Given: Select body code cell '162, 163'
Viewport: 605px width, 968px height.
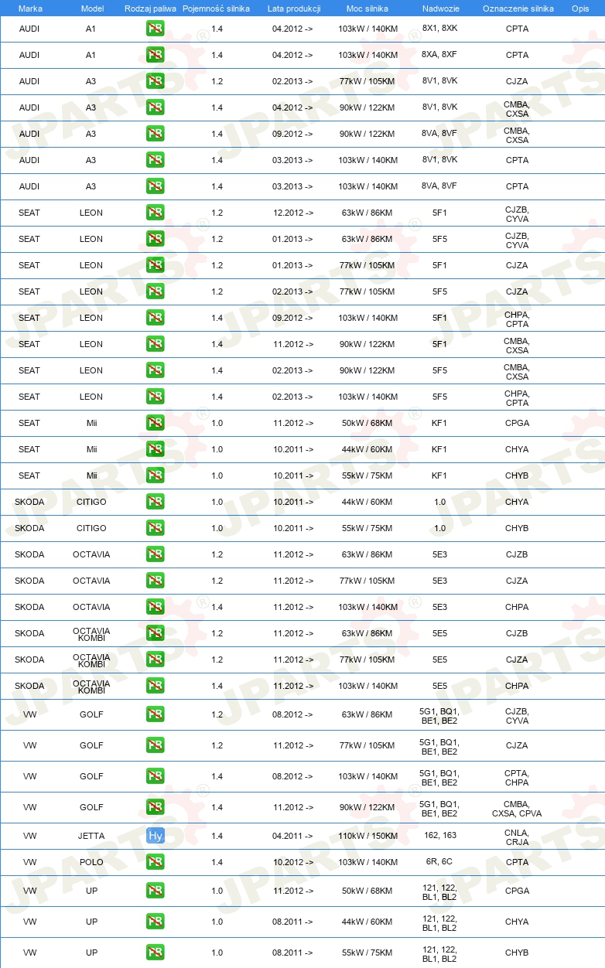Looking at the screenshot, I should point(439,836).
